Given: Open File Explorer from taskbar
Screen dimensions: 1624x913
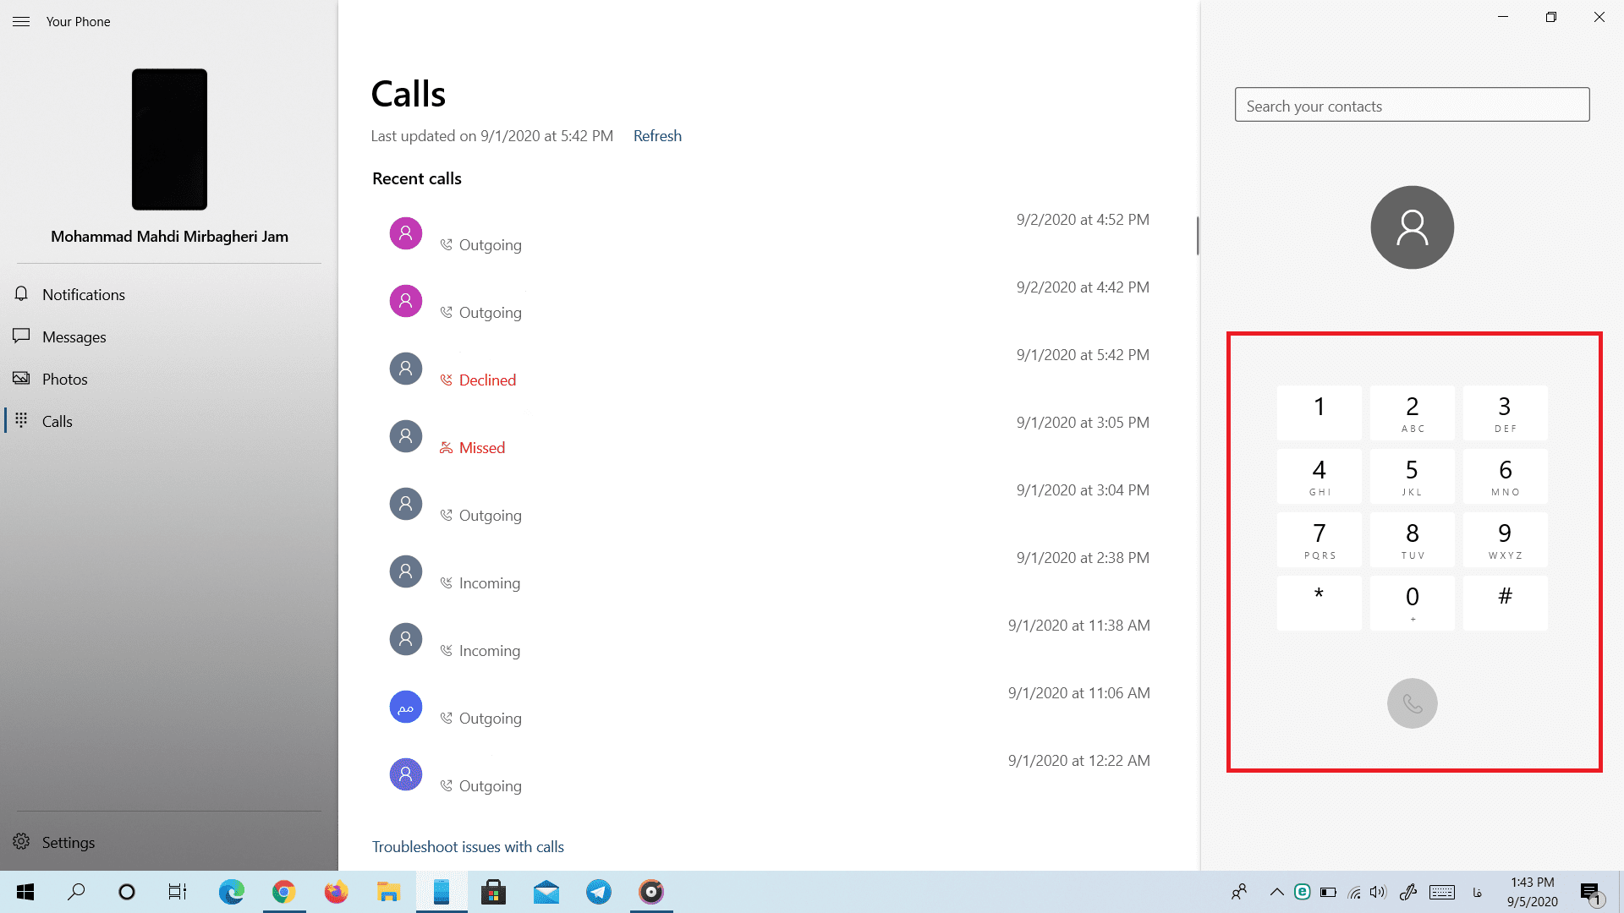Looking at the screenshot, I should click(x=388, y=892).
